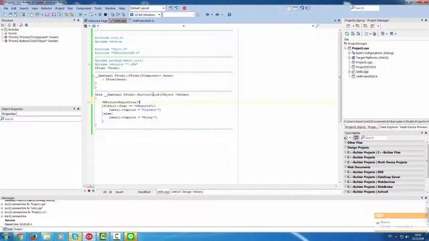Expand the Design Projects palette category
This screenshot has width=429, height=241.
[x=346, y=147]
